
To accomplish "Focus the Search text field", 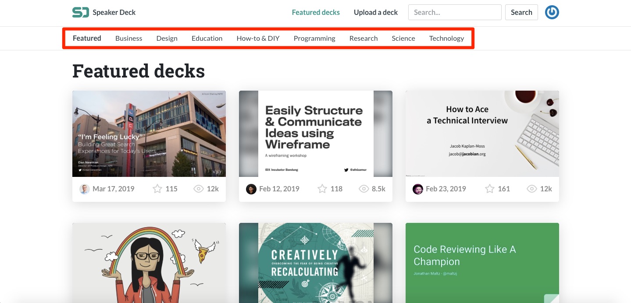I will pos(454,12).
